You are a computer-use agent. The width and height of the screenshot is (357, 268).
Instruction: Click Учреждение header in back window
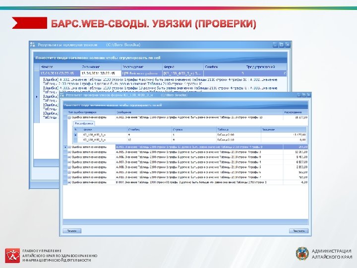[142, 67]
